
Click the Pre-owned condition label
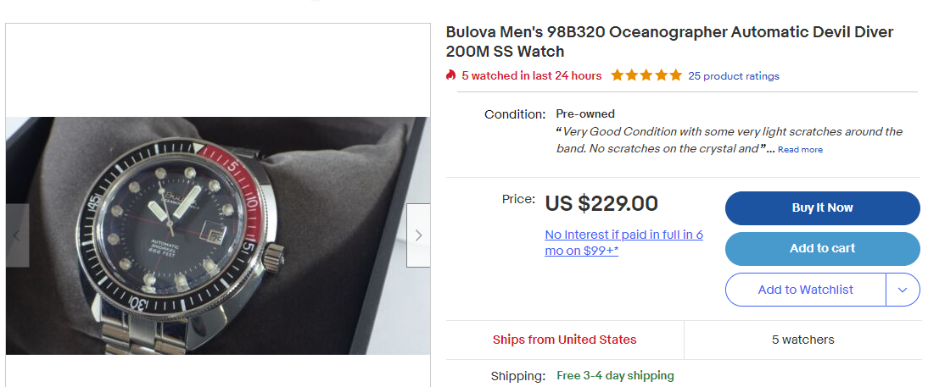585,113
